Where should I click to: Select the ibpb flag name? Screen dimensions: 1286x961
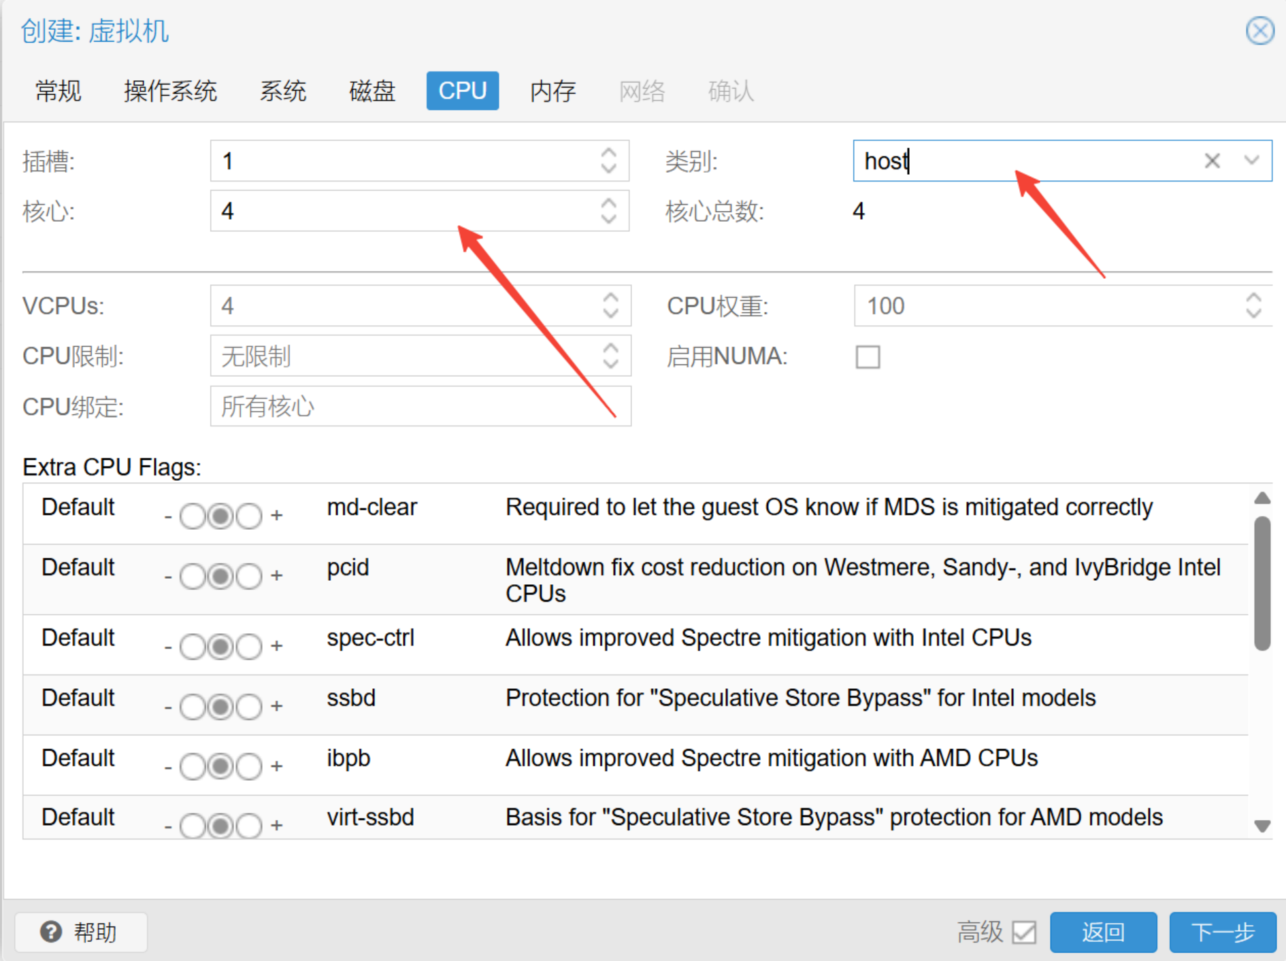[348, 758]
